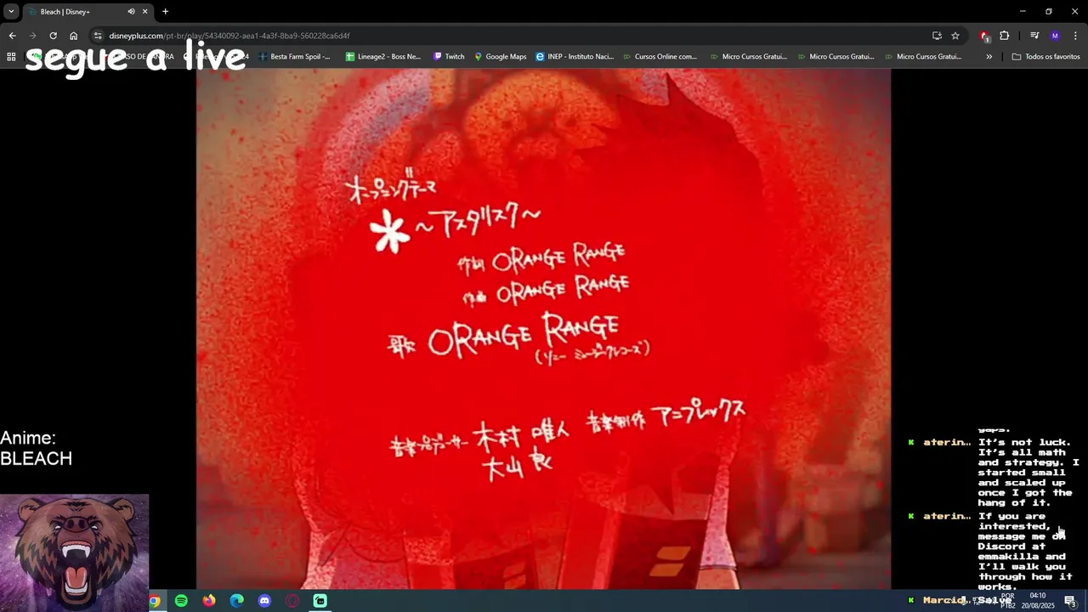1088x612 pixels.
Task: Install the Disney+ app from address bar
Action: 937,36
